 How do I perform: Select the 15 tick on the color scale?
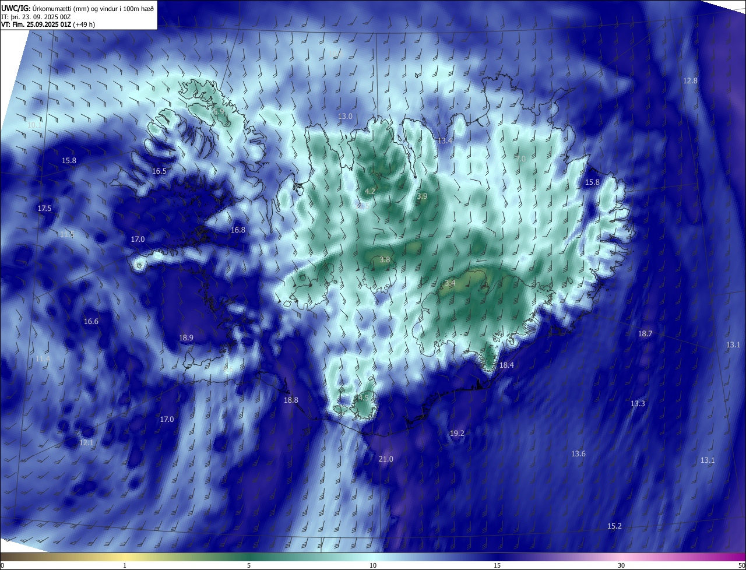click(x=497, y=565)
